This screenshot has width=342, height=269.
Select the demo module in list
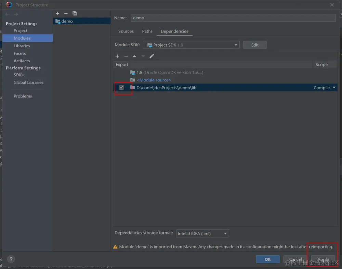(x=82, y=21)
